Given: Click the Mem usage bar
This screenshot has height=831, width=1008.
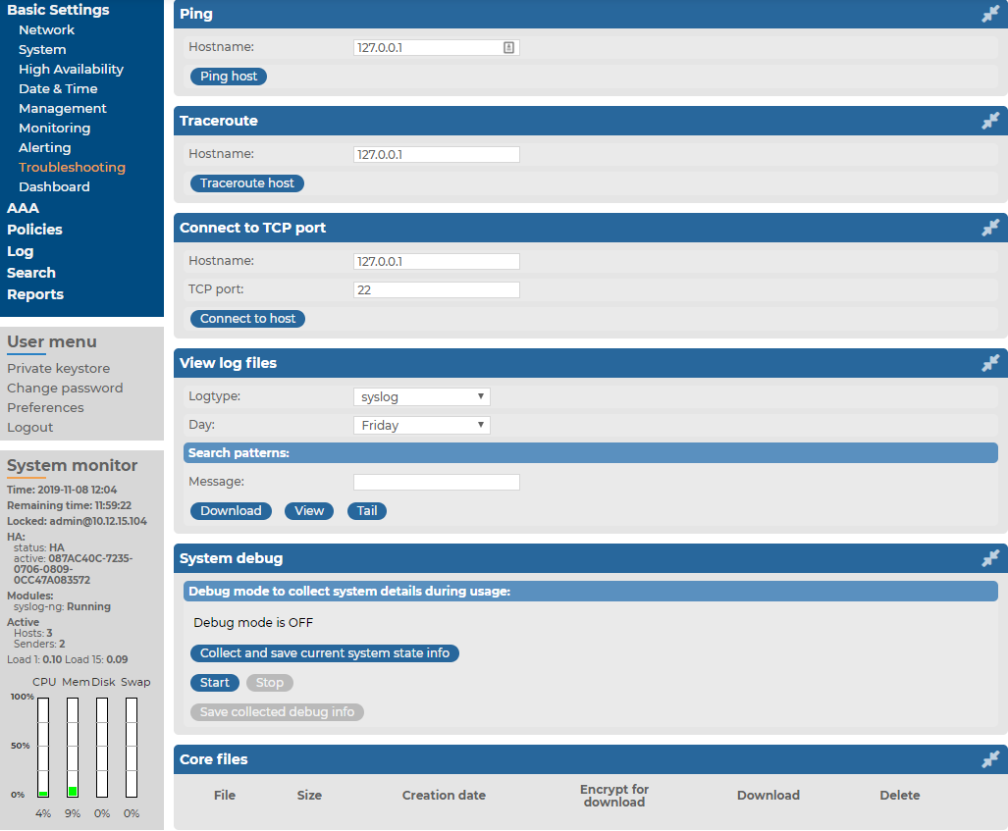Looking at the screenshot, I should click(x=73, y=748).
